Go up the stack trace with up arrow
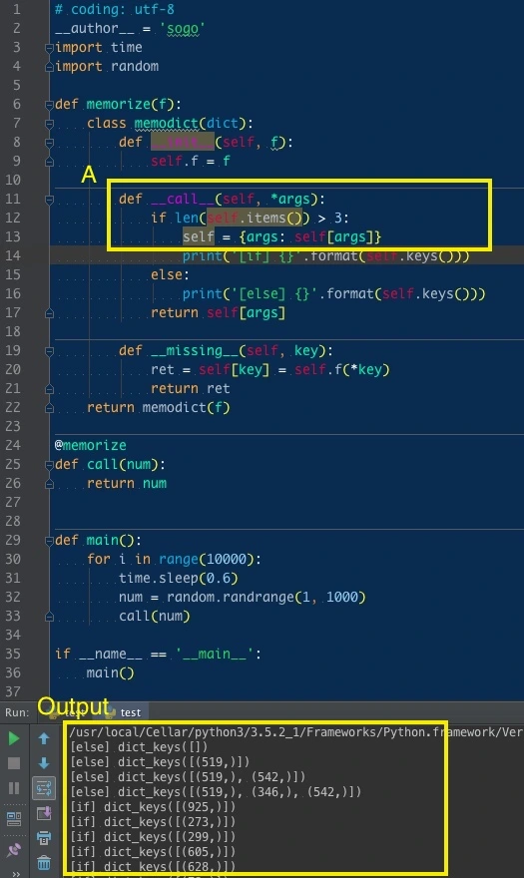 pyautogui.click(x=44, y=738)
